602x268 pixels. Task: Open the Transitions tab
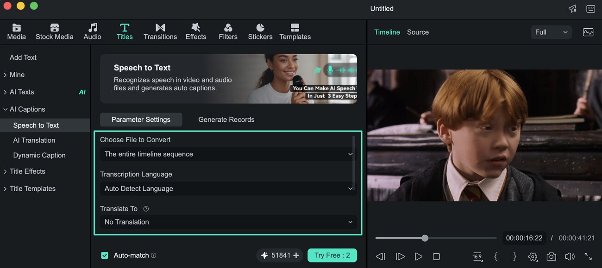(x=160, y=31)
